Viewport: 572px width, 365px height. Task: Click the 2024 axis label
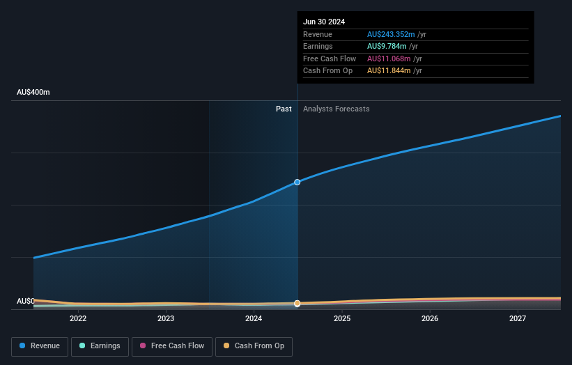point(254,318)
